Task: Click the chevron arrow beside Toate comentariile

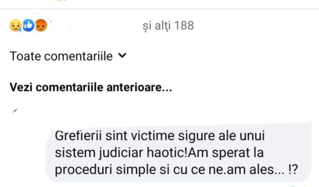Action: pyautogui.click(x=122, y=55)
